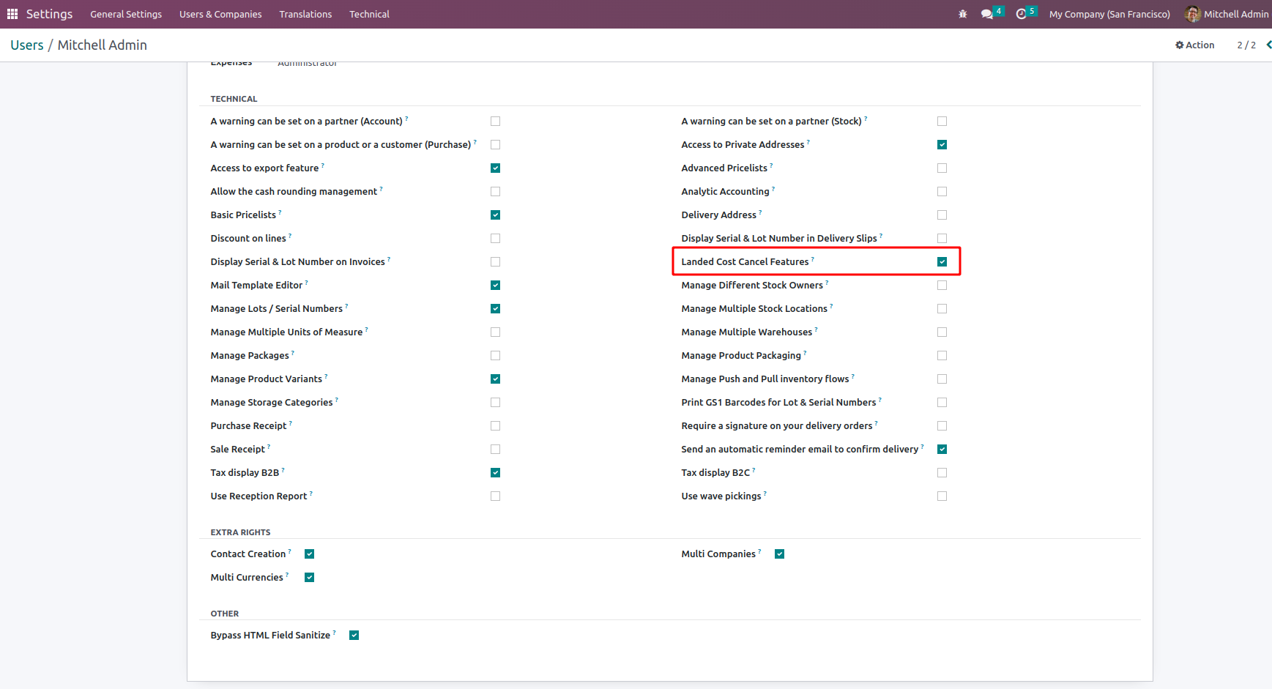Open My Company (San Francisco) switcher

(x=1109, y=14)
